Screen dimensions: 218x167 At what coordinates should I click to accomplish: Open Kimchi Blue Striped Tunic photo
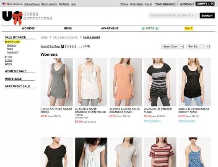160,82
